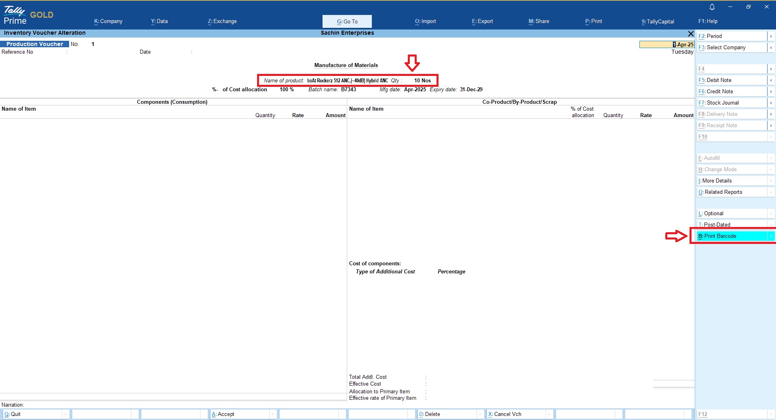Open the Export menu
776x420 pixels.
[x=482, y=21]
